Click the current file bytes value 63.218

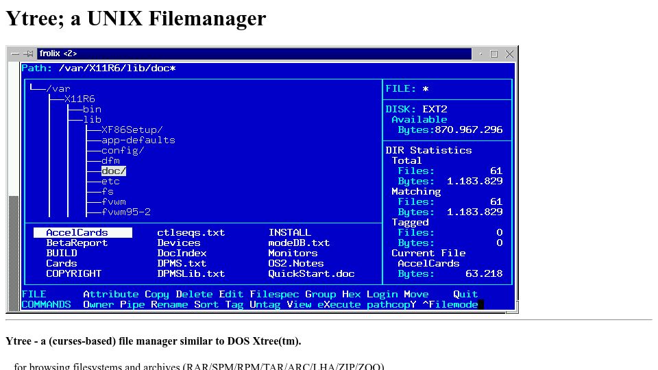click(484, 273)
